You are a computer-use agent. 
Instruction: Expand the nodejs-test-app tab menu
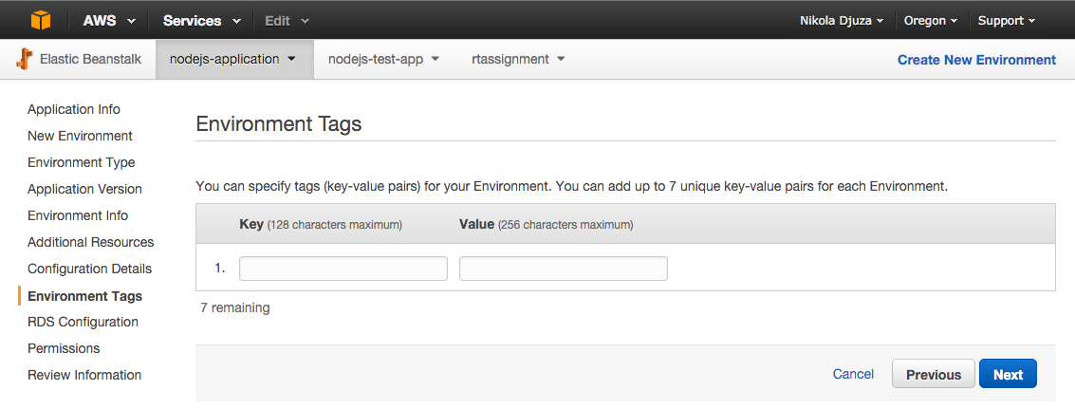(435, 59)
